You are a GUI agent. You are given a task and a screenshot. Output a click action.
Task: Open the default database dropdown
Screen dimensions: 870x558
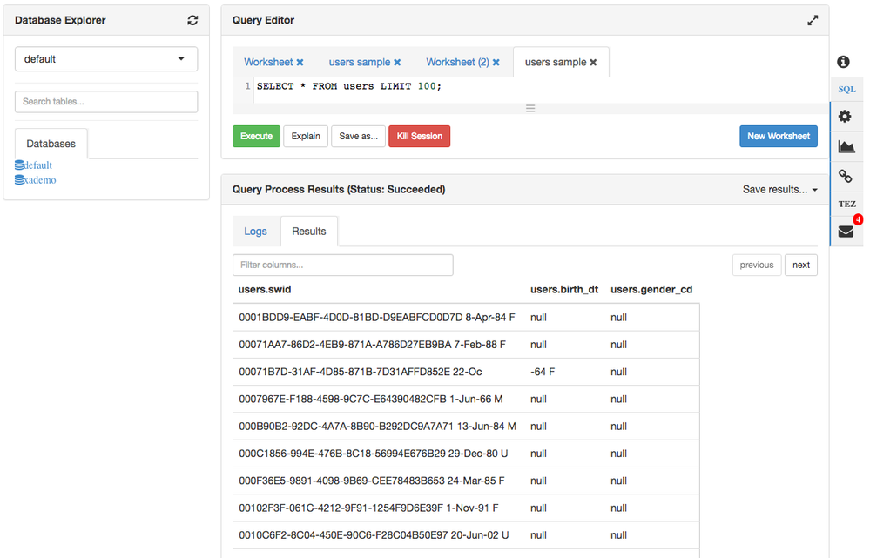[x=106, y=59]
